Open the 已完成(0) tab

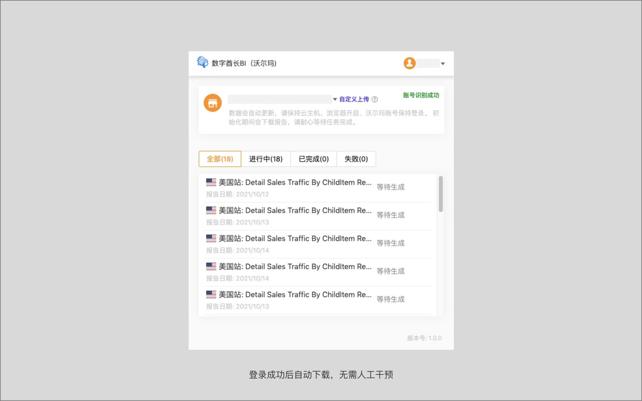point(313,159)
